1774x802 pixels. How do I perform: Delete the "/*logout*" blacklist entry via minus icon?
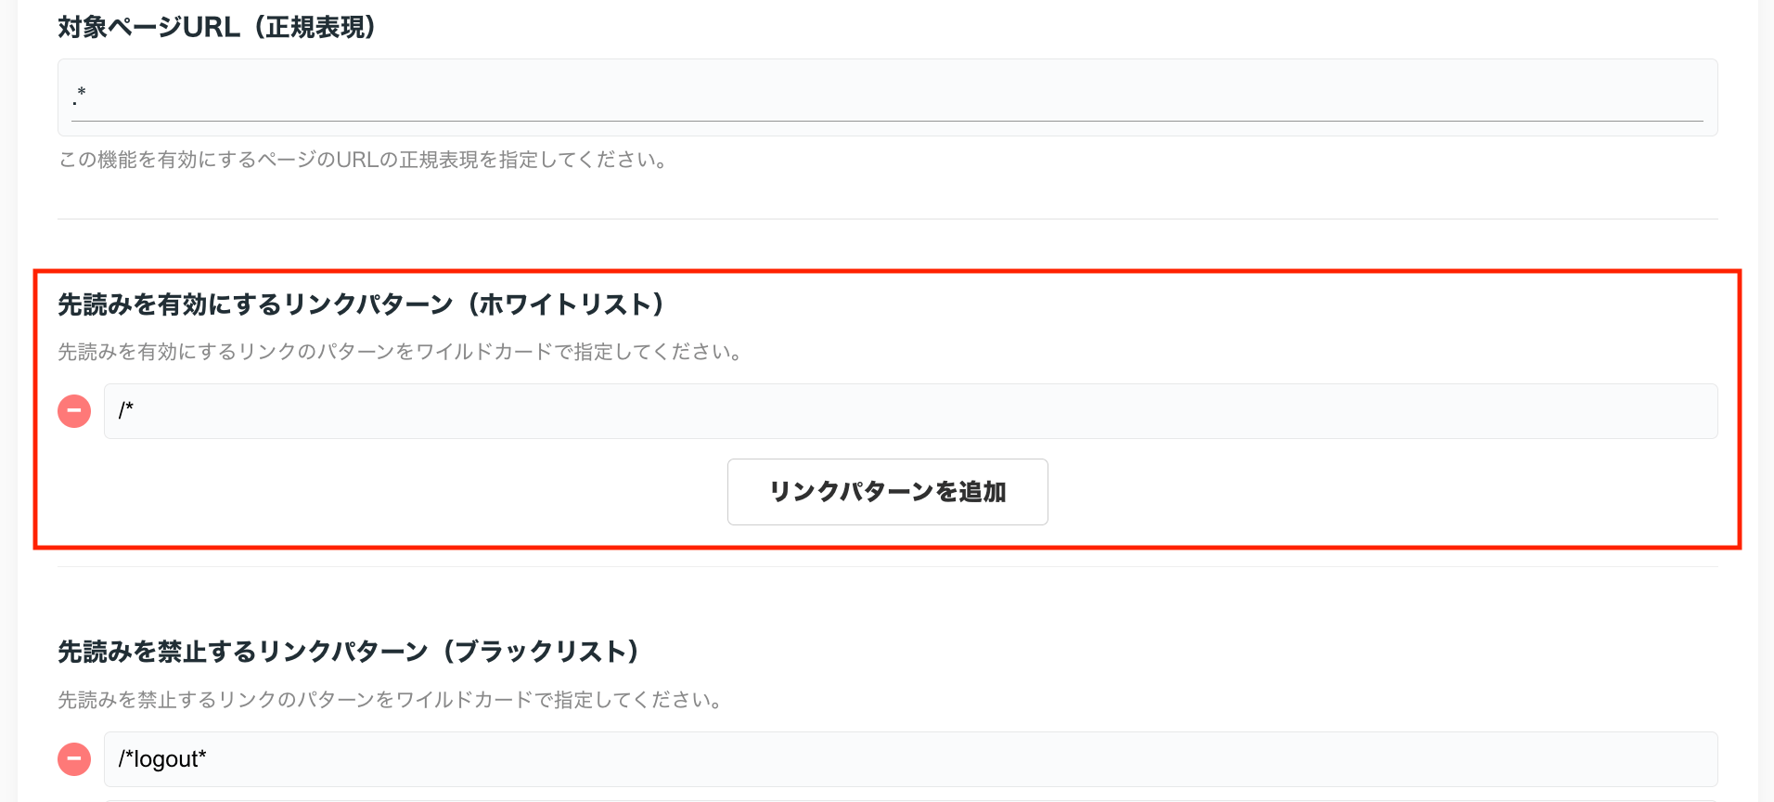pyautogui.click(x=74, y=759)
